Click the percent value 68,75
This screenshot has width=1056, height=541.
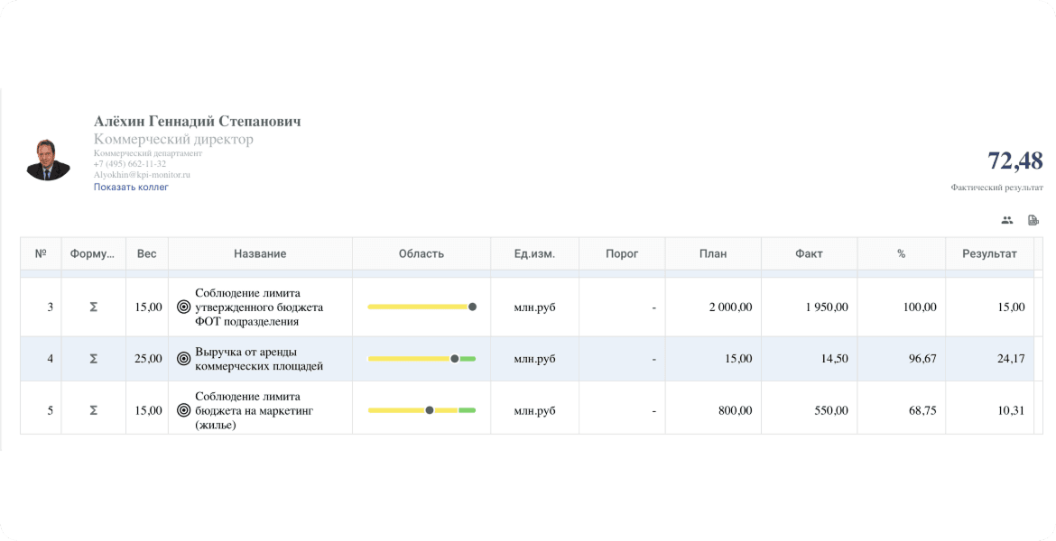point(922,409)
